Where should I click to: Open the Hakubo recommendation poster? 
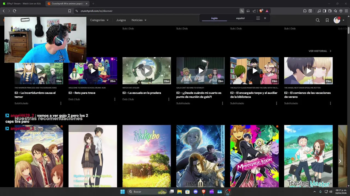point(147,156)
